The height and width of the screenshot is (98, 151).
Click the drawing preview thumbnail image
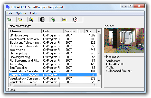pos(124,41)
